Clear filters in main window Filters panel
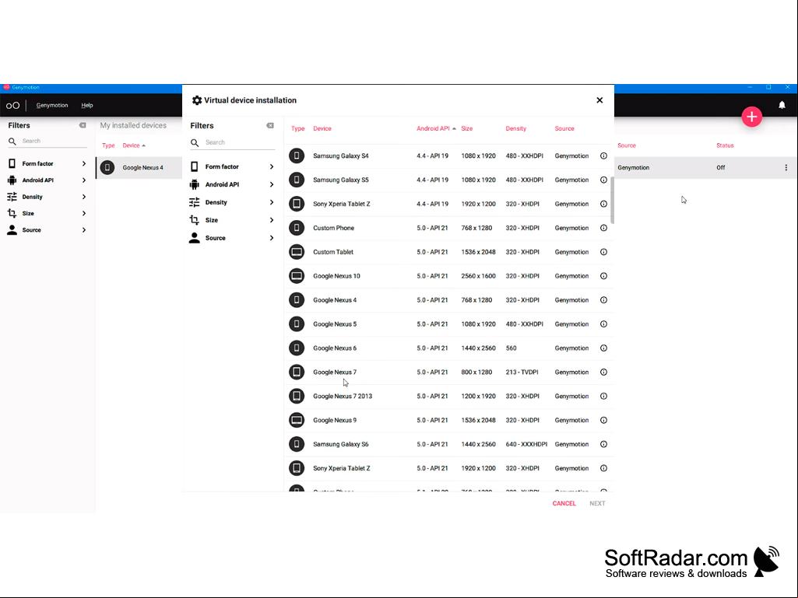 click(x=83, y=125)
